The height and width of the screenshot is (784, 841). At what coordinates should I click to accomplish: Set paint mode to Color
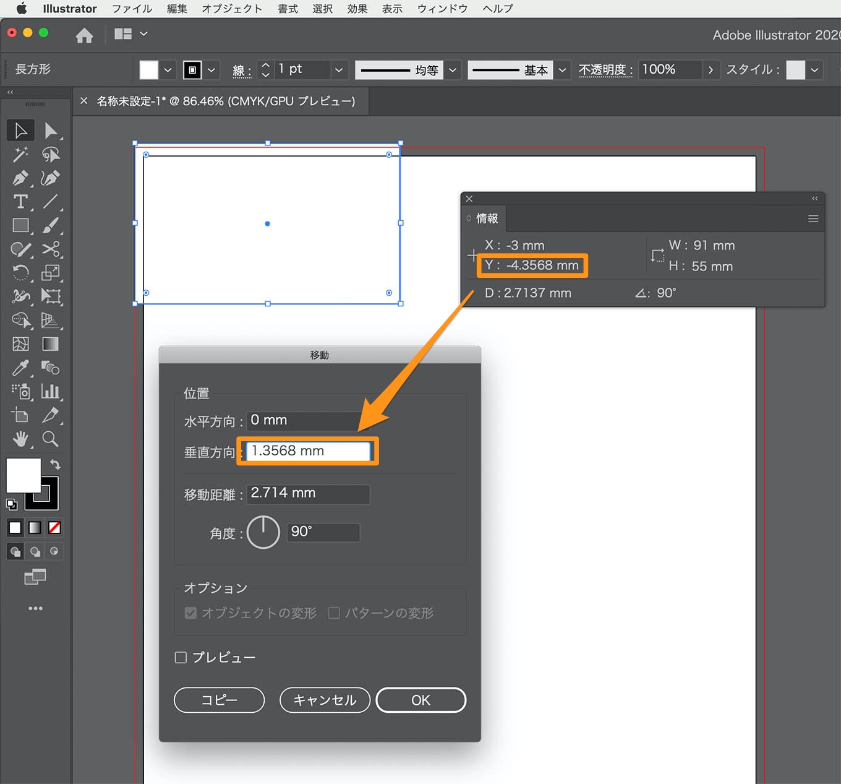click(15, 528)
